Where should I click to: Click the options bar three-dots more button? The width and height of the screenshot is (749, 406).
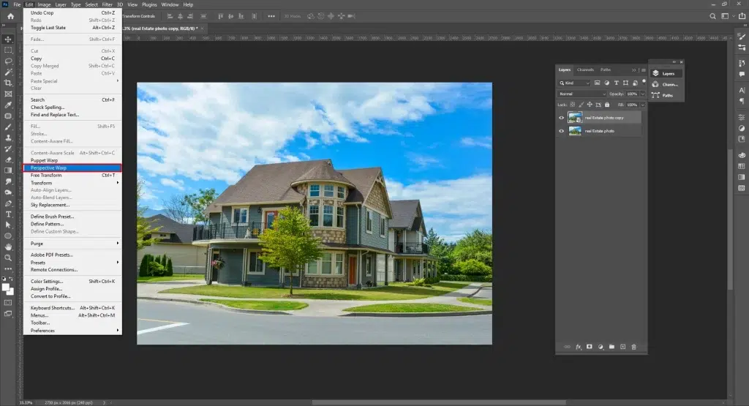click(271, 16)
